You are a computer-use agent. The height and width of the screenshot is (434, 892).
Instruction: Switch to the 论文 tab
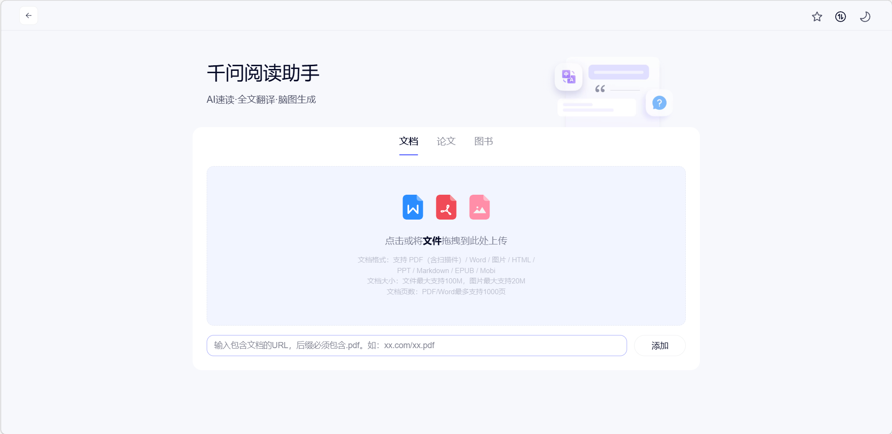(446, 141)
